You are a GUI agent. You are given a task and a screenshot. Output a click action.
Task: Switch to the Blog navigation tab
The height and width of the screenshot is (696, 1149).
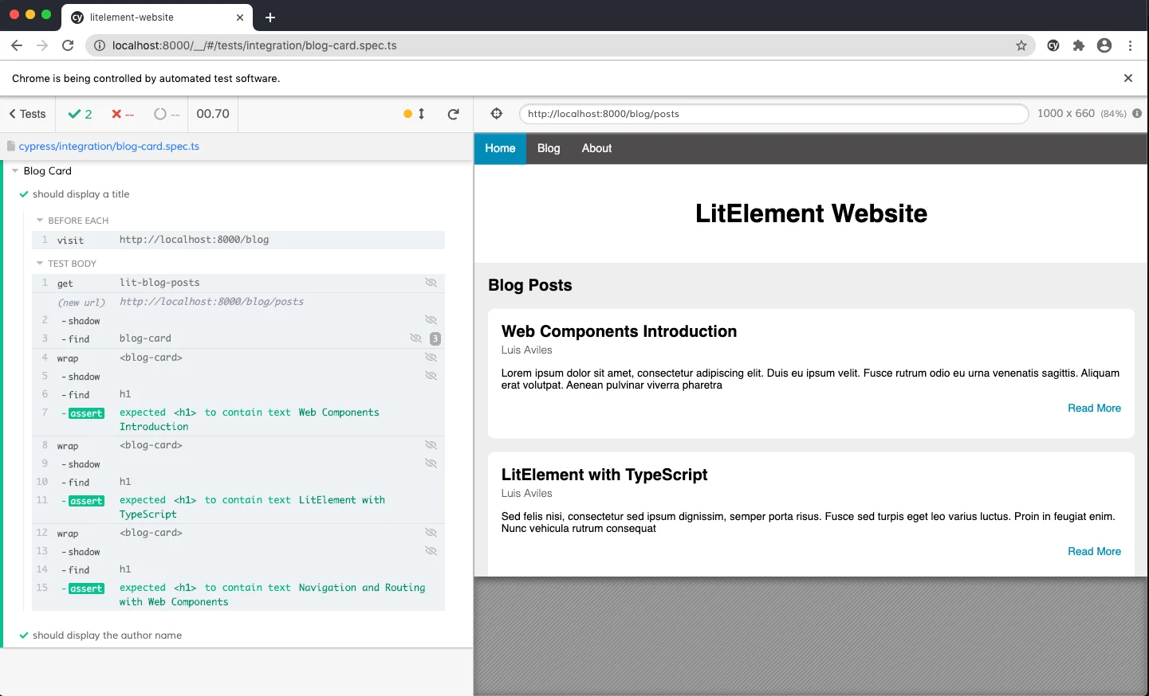point(548,148)
